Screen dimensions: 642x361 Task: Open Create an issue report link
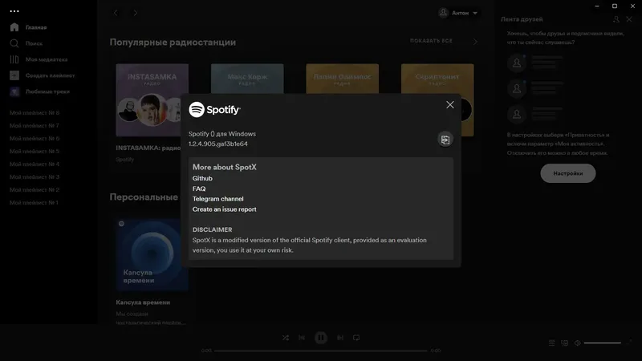[x=225, y=209]
